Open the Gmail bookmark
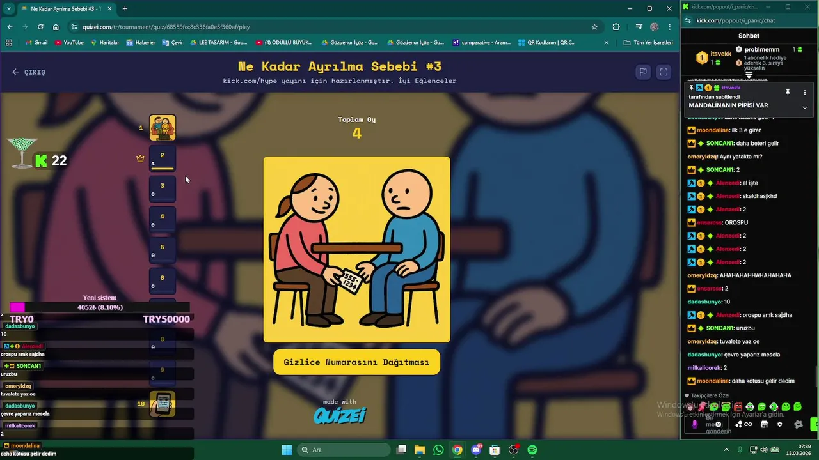The width and height of the screenshot is (819, 460). (x=36, y=43)
